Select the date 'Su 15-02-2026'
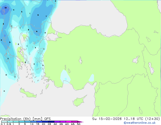 (107, 119)
